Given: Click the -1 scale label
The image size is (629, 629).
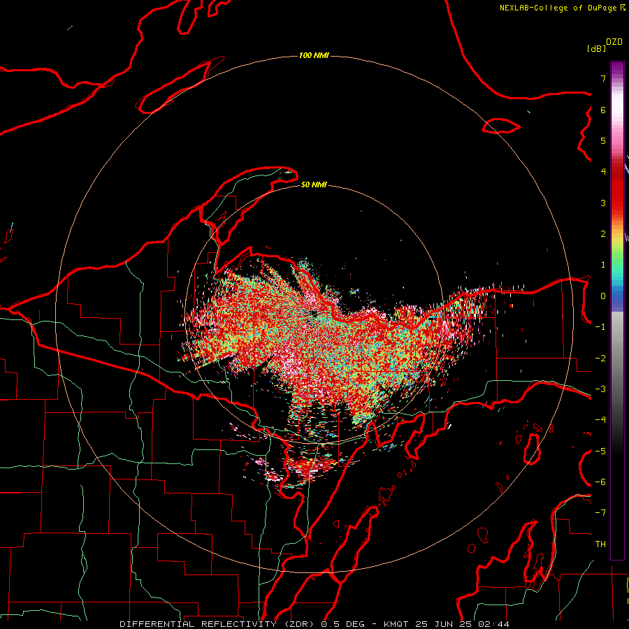Looking at the screenshot, I should [600, 327].
